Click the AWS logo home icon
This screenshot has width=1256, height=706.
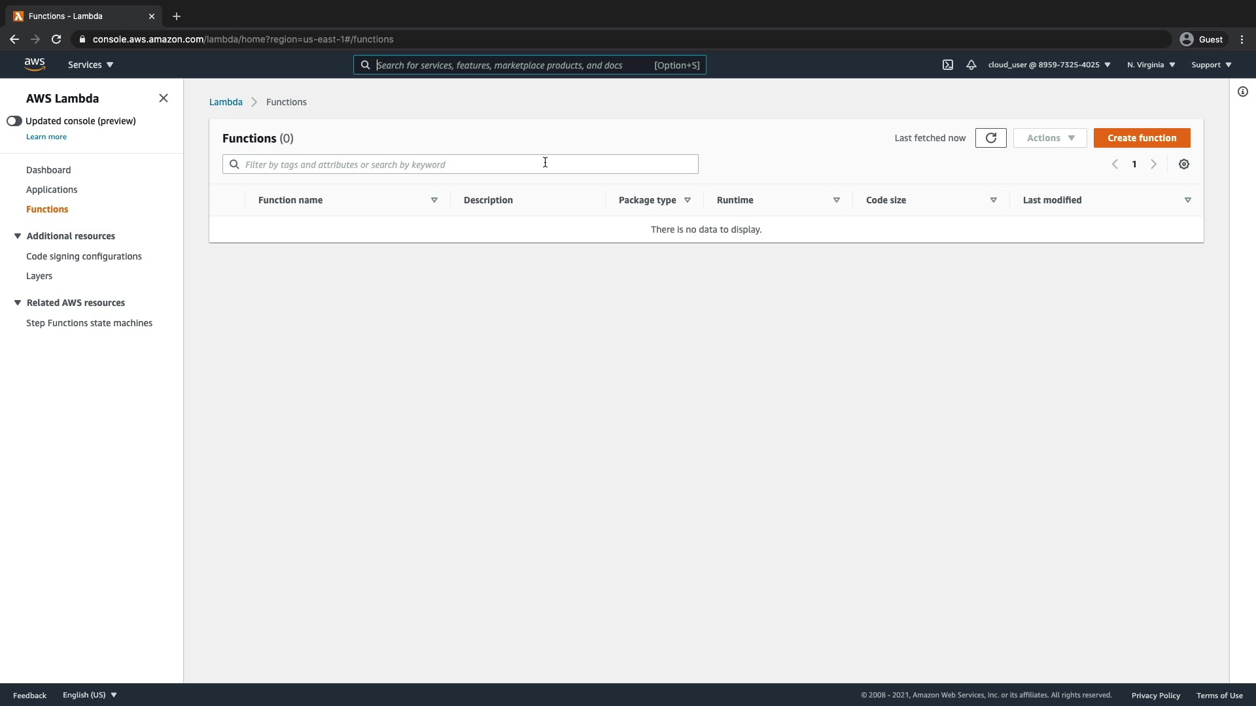coord(35,64)
